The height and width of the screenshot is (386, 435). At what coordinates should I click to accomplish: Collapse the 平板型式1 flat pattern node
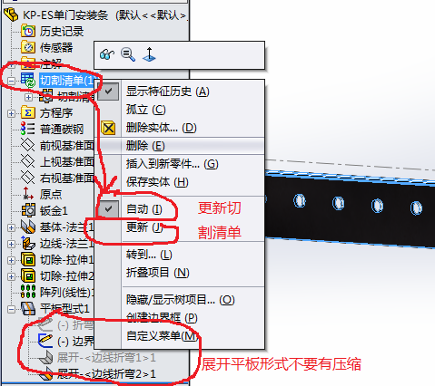point(11,309)
